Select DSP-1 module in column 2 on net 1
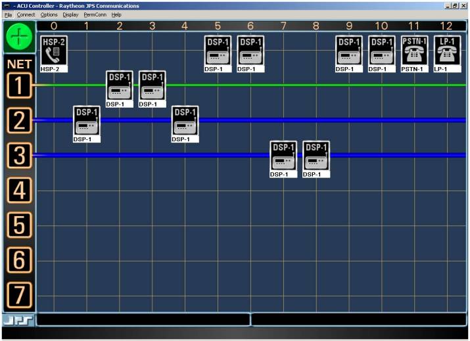This screenshot has height=341, width=470. (119, 86)
